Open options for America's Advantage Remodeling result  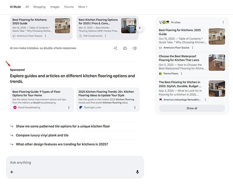coord(205,100)
